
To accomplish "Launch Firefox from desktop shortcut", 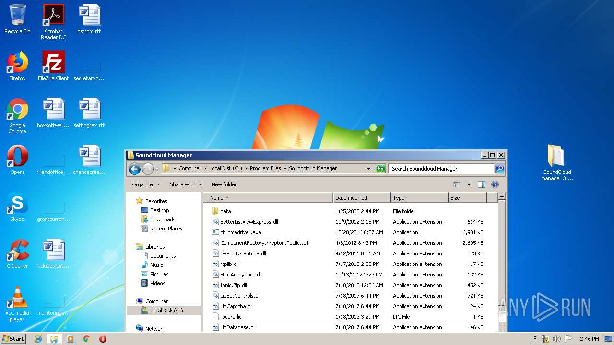I will click(x=17, y=66).
